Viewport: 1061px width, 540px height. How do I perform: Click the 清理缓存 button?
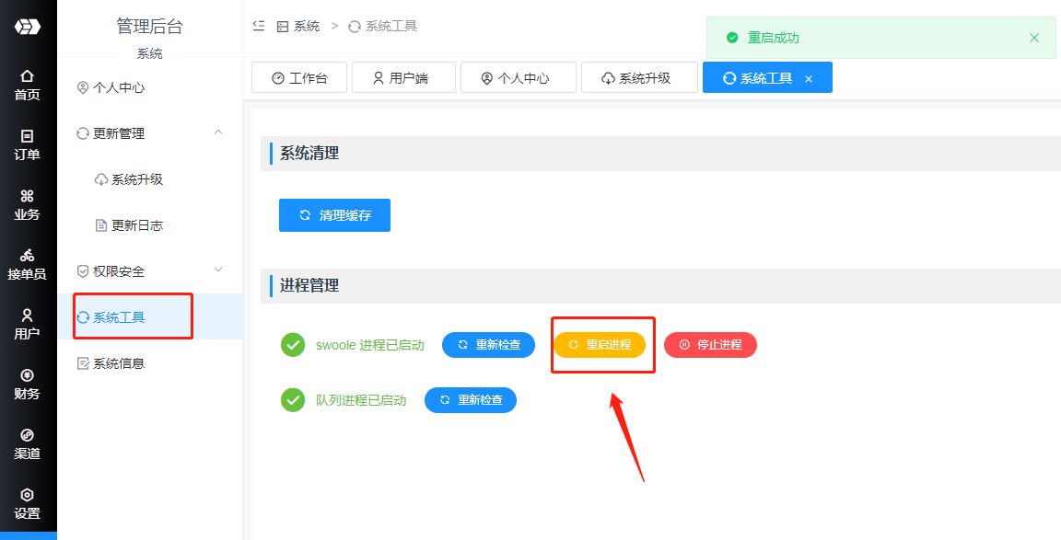334,215
